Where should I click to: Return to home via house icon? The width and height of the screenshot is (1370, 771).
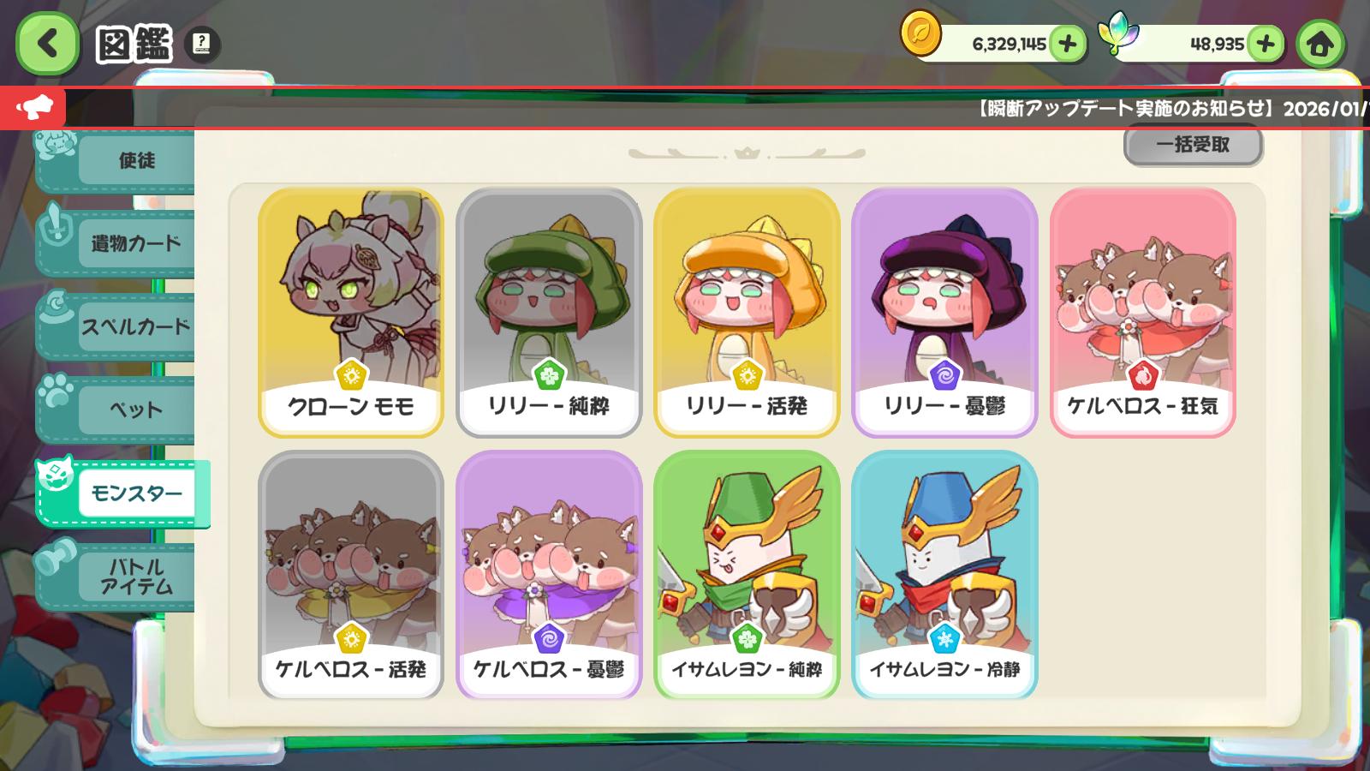(1319, 43)
